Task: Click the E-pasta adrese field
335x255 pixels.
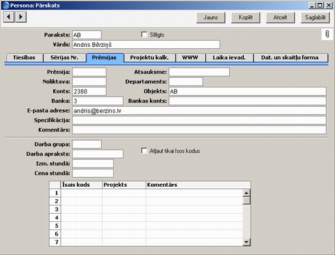Action: (x=199, y=110)
